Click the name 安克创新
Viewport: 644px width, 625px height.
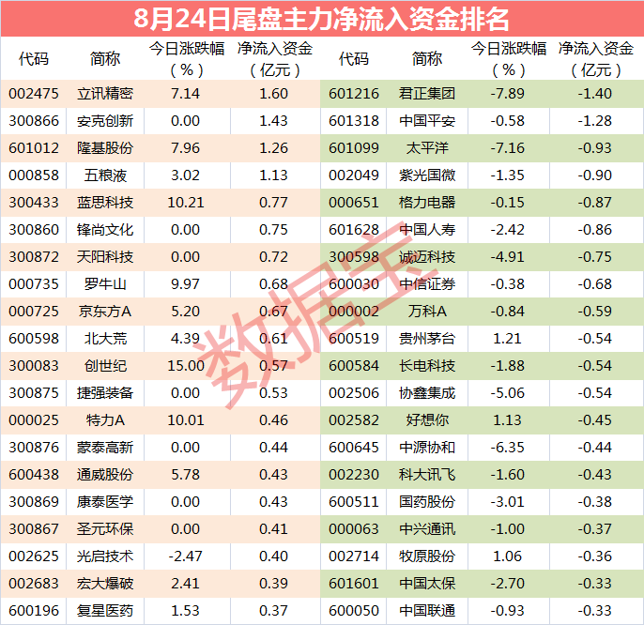click(105, 121)
